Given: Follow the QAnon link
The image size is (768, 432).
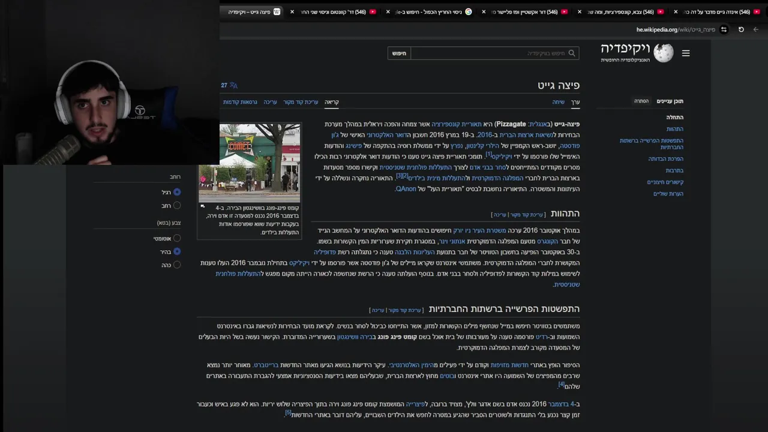Looking at the screenshot, I should tap(406, 189).
